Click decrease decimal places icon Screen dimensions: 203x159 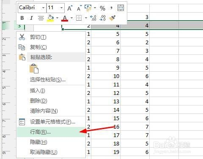[102, 18]
